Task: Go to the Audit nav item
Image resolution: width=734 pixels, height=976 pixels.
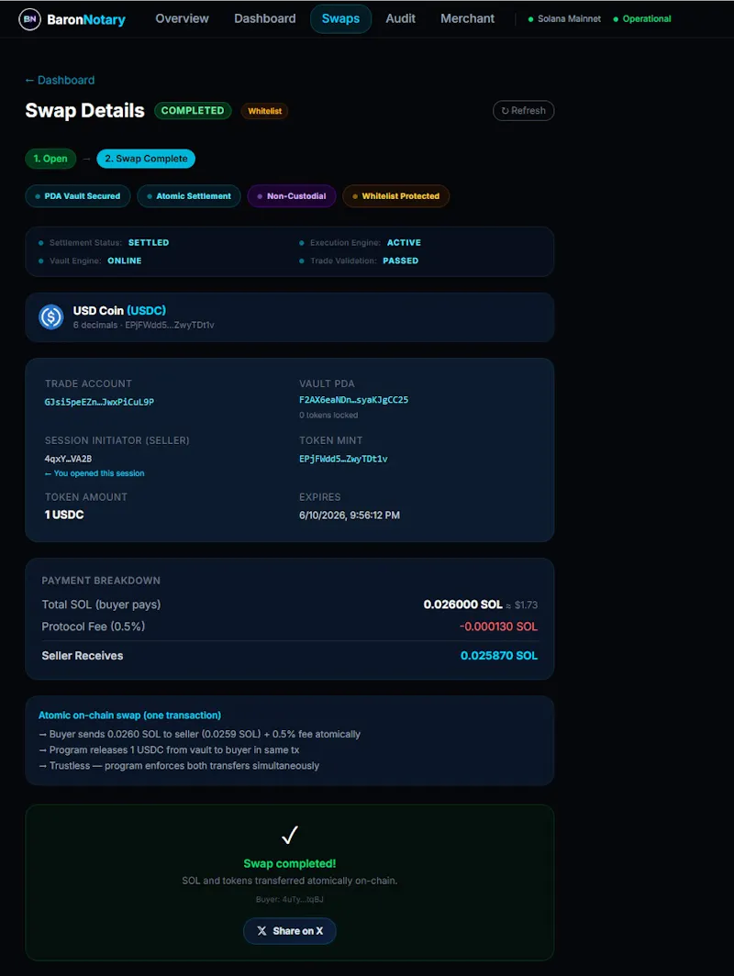Action: [x=400, y=18]
